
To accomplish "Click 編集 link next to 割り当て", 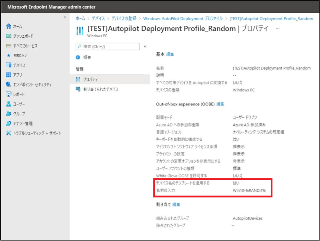I will tap(176, 204).
